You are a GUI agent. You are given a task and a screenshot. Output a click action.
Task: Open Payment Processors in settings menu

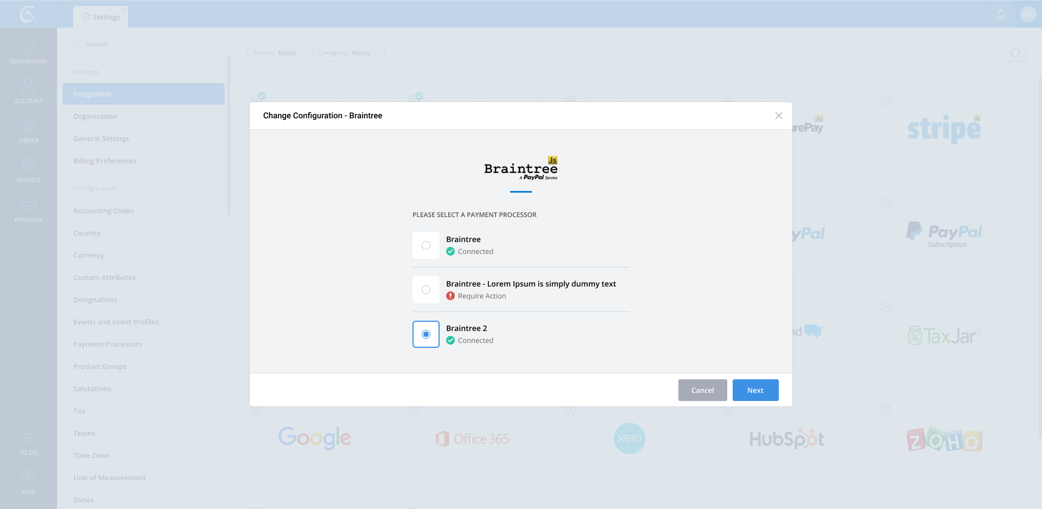107,344
